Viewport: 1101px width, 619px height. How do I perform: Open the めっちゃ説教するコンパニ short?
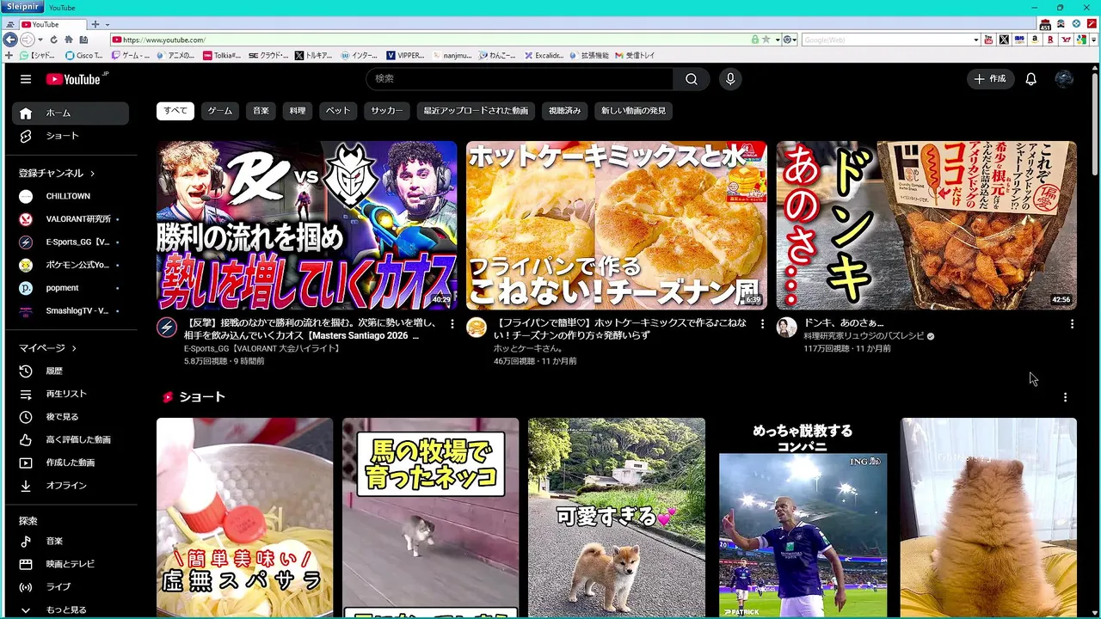(803, 518)
